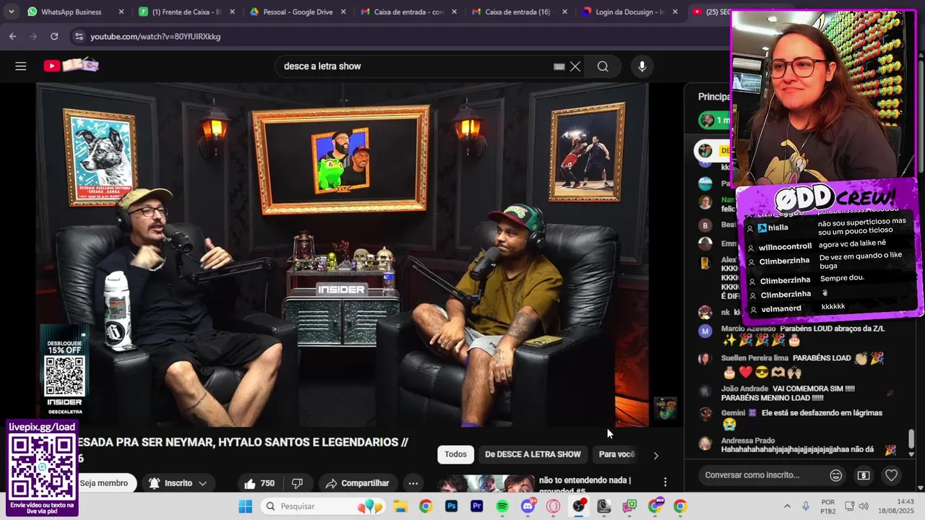Image resolution: width=925 pixels, height=520 pixels.
Task: Close the WhatsApp Business tab
Action: click(121, 12)
